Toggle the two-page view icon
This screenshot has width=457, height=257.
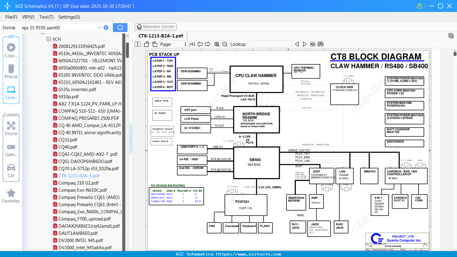click(137, 44)
